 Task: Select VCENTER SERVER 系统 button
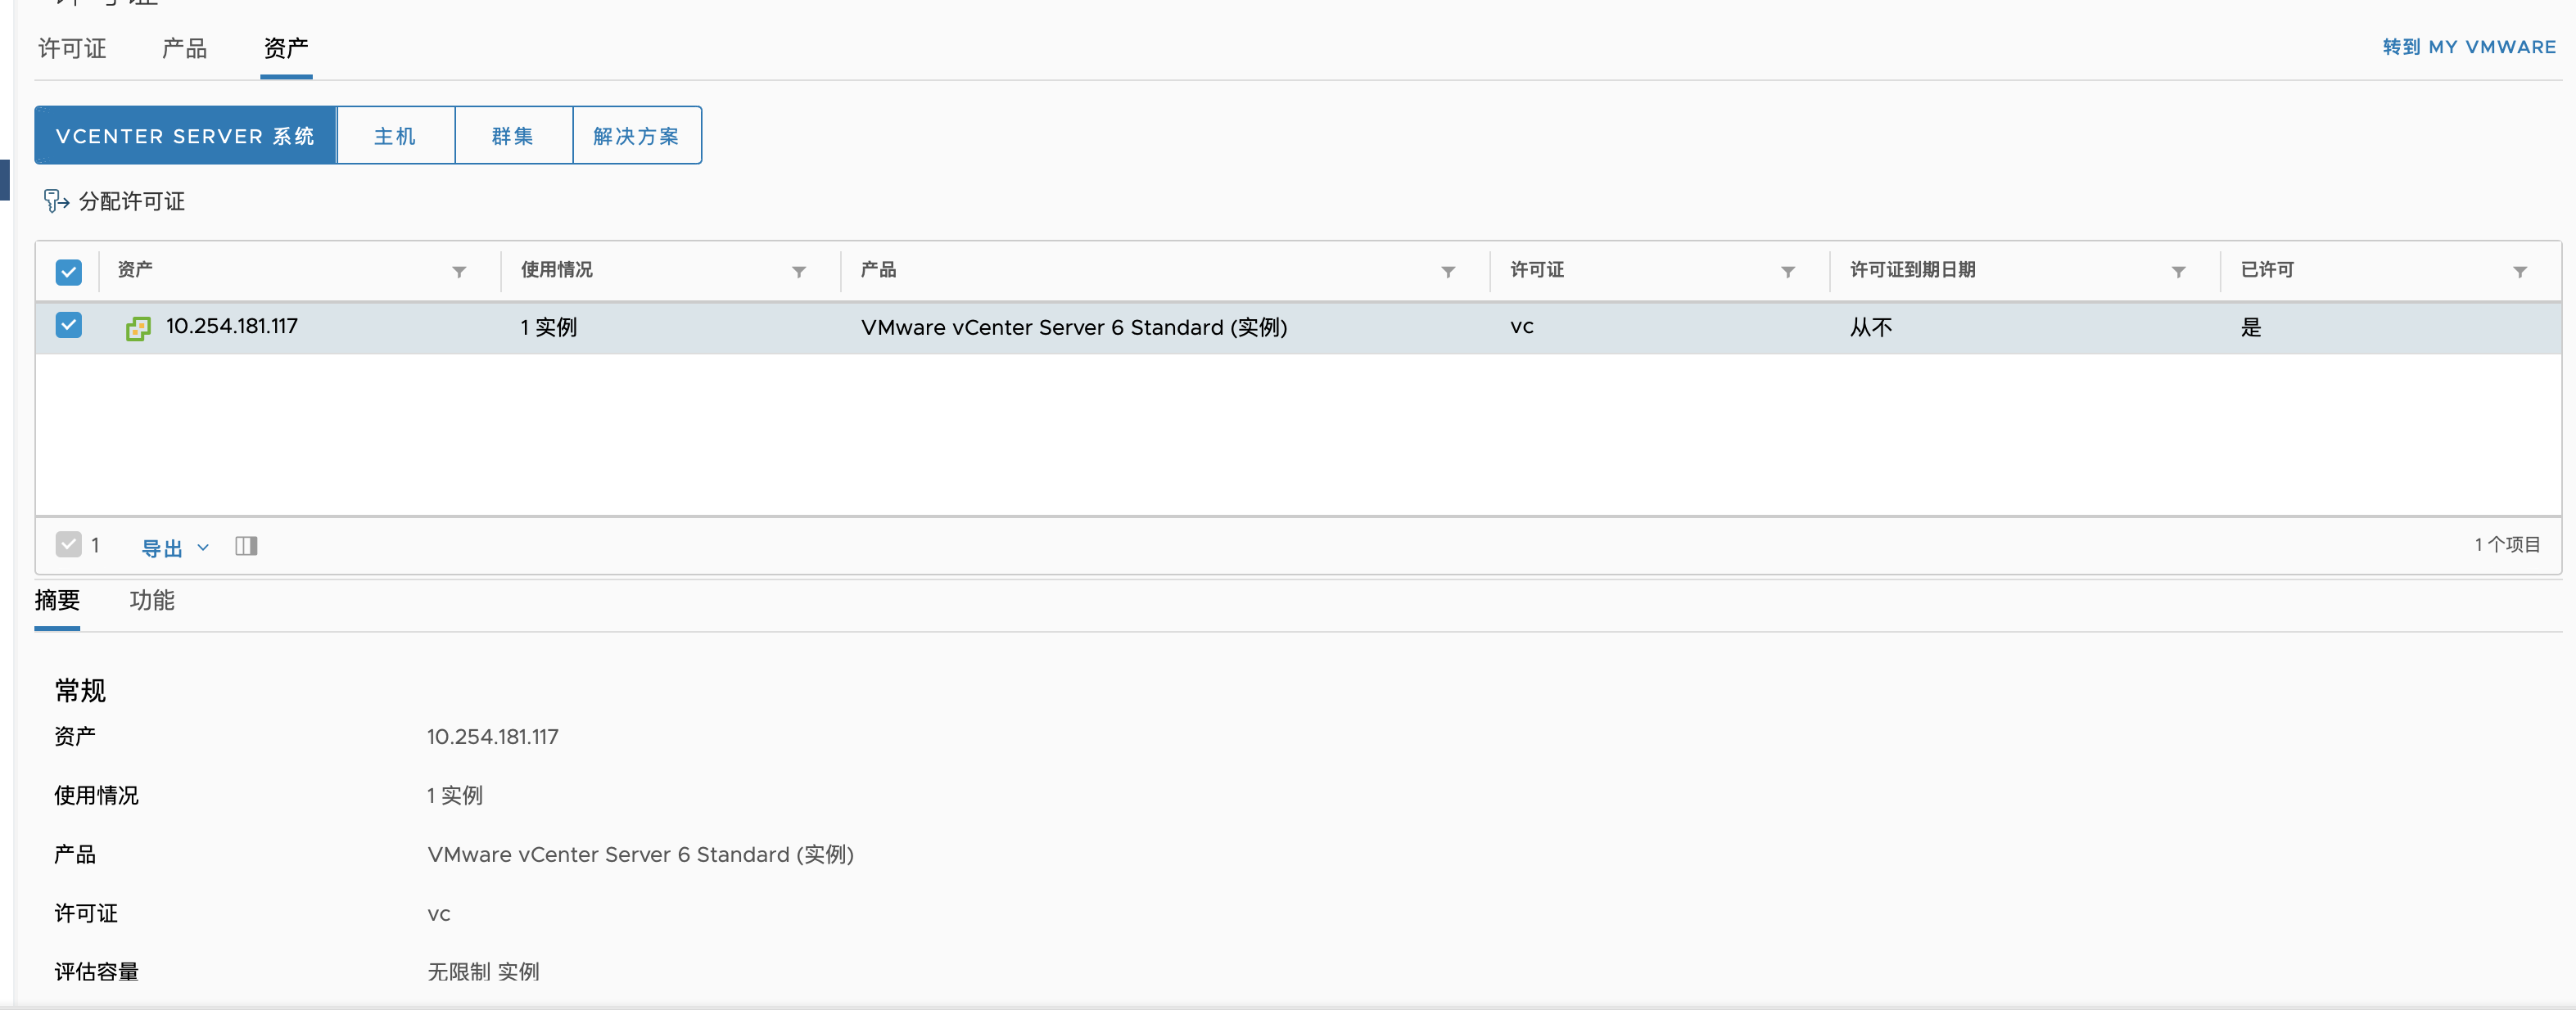[185, 135]
